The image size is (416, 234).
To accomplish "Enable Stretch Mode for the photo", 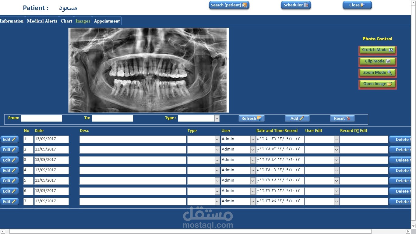I will [x=378, y=50].
